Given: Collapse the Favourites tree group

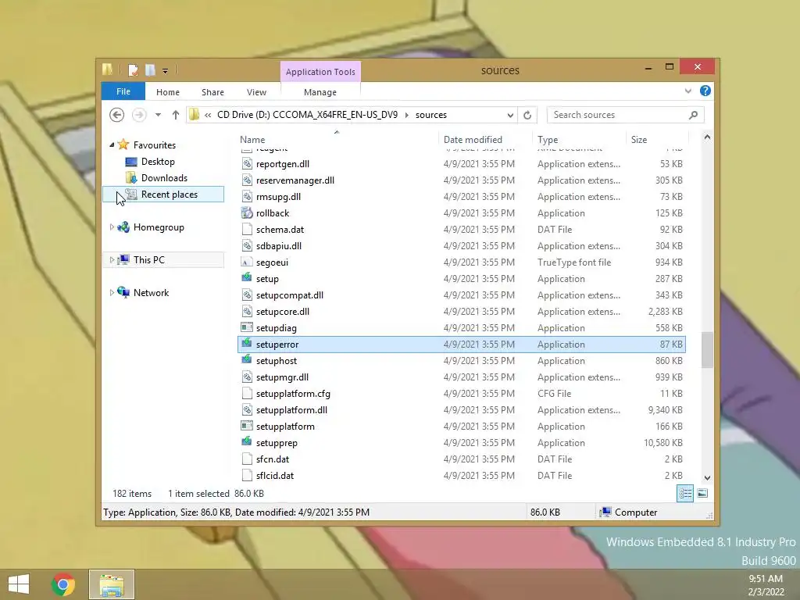Looking at the screenshot, I should coord(112,145).
